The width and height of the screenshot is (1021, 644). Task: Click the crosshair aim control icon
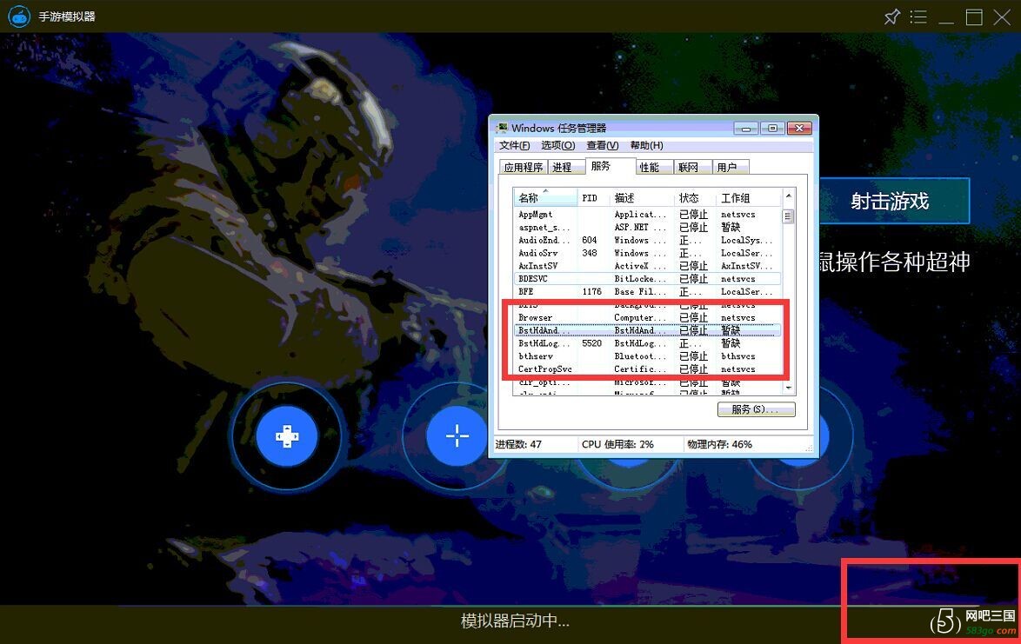pos(457,435)
